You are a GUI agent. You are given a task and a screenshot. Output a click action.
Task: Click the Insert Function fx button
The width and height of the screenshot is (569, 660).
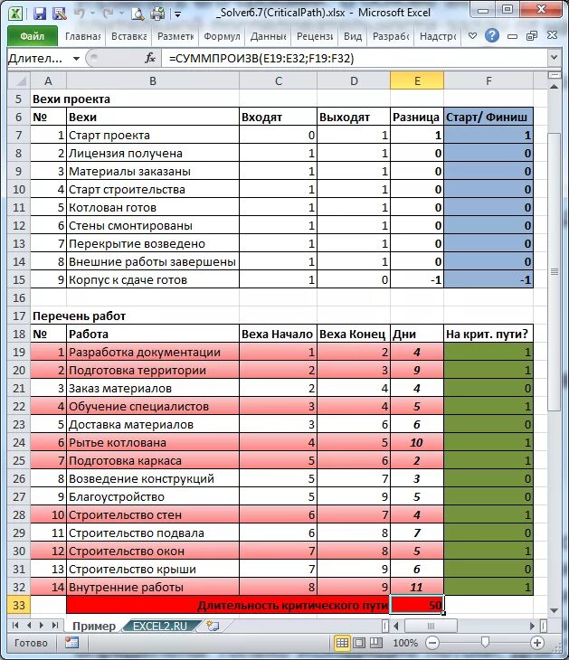tap(150, 58)
